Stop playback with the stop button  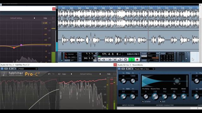tap(126, 60)
